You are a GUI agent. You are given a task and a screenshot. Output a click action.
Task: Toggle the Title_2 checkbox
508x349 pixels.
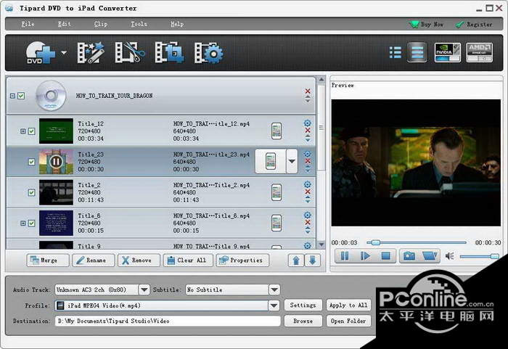click(32, 192)
